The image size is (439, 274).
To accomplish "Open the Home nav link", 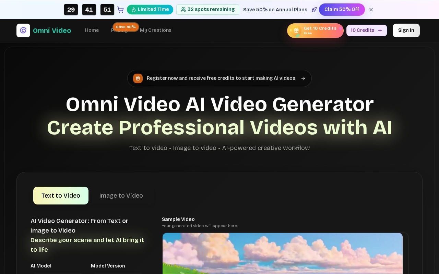I will pos(92,30).
